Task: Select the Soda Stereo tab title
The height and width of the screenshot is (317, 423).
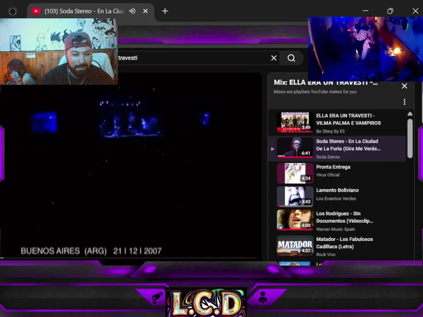Action: pyautogui.click(x=85, y=11)
